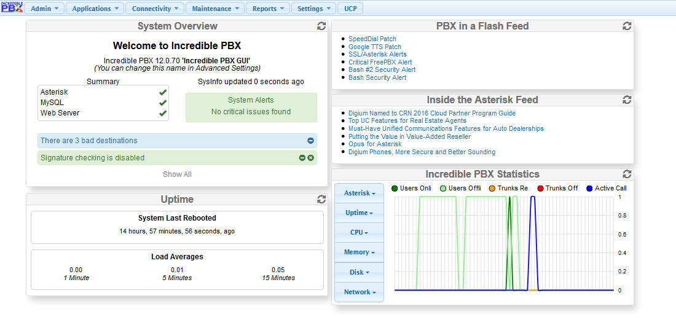This screenshot has width=676, height=333.
Task: Collapse the bad destinations notice
Action: pos(310,141)
